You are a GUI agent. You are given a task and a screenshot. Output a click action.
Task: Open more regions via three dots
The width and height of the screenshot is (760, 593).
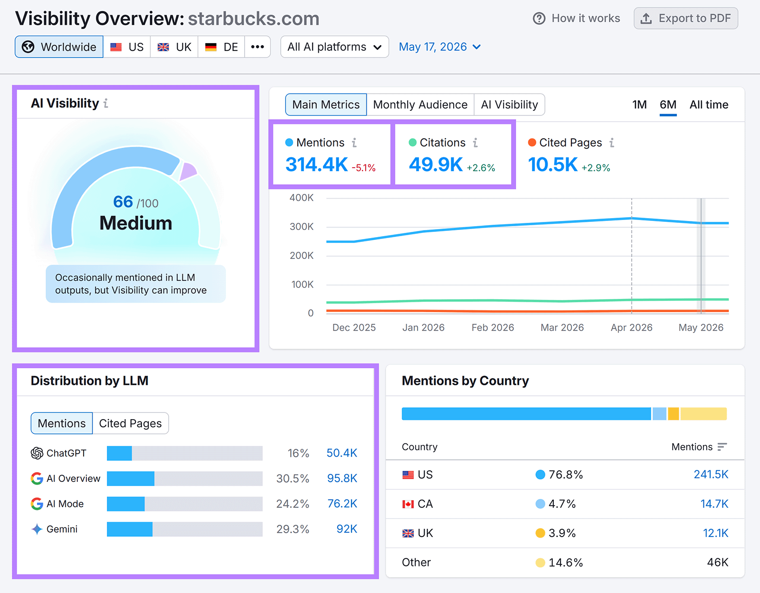(x=257, y=47)
